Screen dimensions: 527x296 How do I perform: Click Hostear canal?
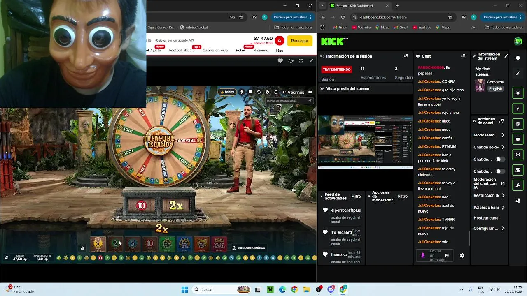(x=486, y=218)
